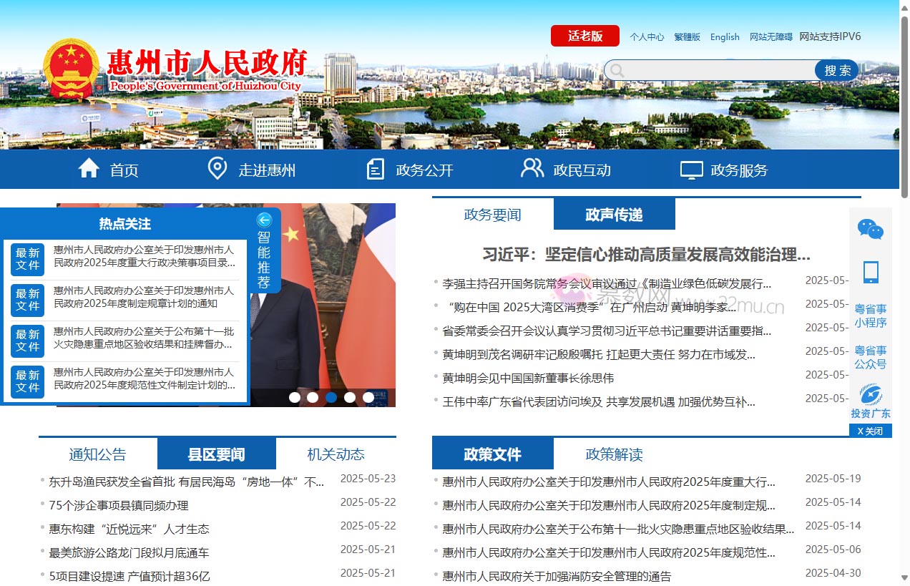Screen dimensions: 910x586
Task: Click the home icon next to 首页
Action: click(x=89, y=168)
